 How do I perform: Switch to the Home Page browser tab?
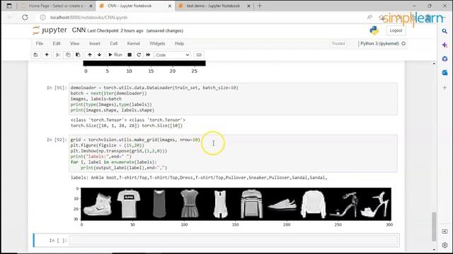click(x=57, y=6)
